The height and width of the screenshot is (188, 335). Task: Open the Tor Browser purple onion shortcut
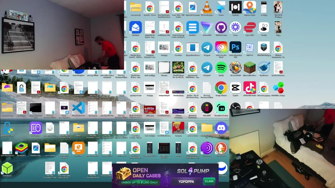pyautogui.click(x=207, y=148)
